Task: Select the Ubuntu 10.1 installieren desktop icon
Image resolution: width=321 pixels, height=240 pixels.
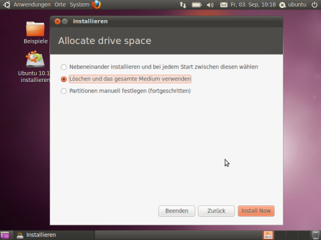Action: tap(34, 67)
